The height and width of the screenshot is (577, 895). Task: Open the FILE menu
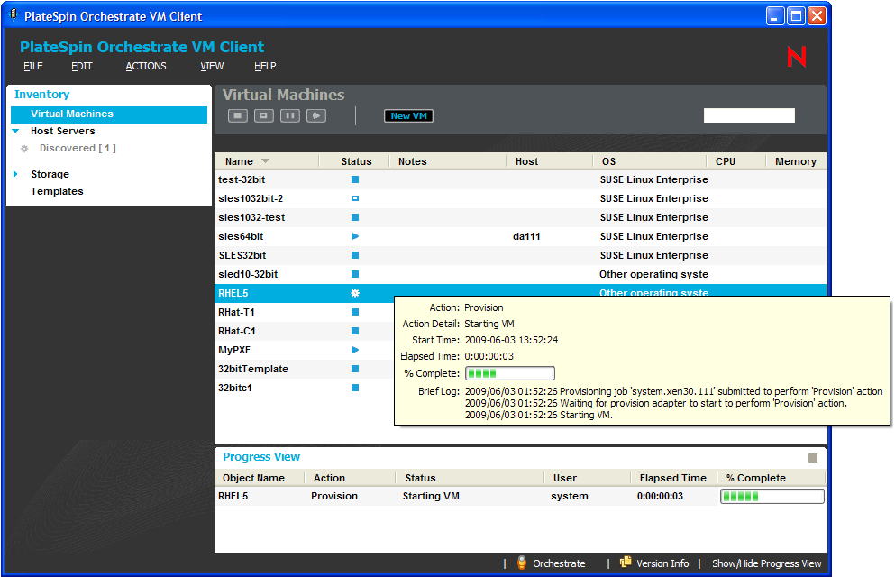click(33, 66)
